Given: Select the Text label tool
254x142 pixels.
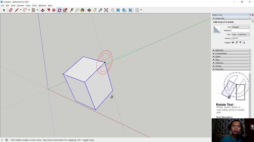Looking at the screenshot, I should (x=77, y=10).
